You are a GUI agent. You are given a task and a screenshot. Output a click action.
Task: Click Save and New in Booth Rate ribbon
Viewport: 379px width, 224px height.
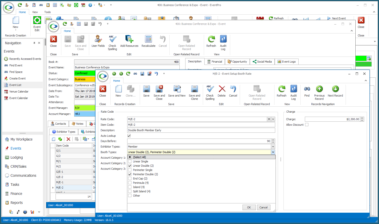(x=177, y=91)
